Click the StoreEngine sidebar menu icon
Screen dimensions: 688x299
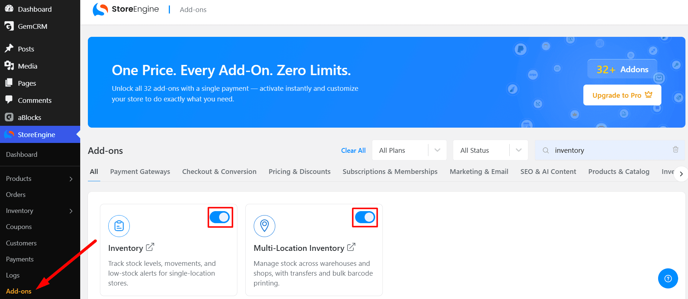pyautogui.click(x=9, y=134)
